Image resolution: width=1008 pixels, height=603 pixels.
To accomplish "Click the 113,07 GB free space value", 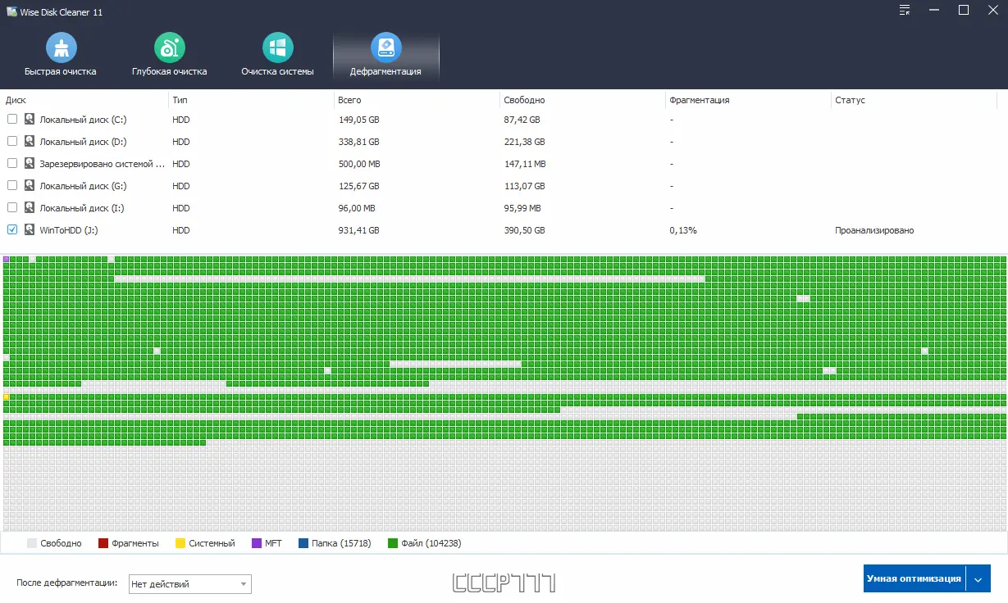I will [525, 186].
